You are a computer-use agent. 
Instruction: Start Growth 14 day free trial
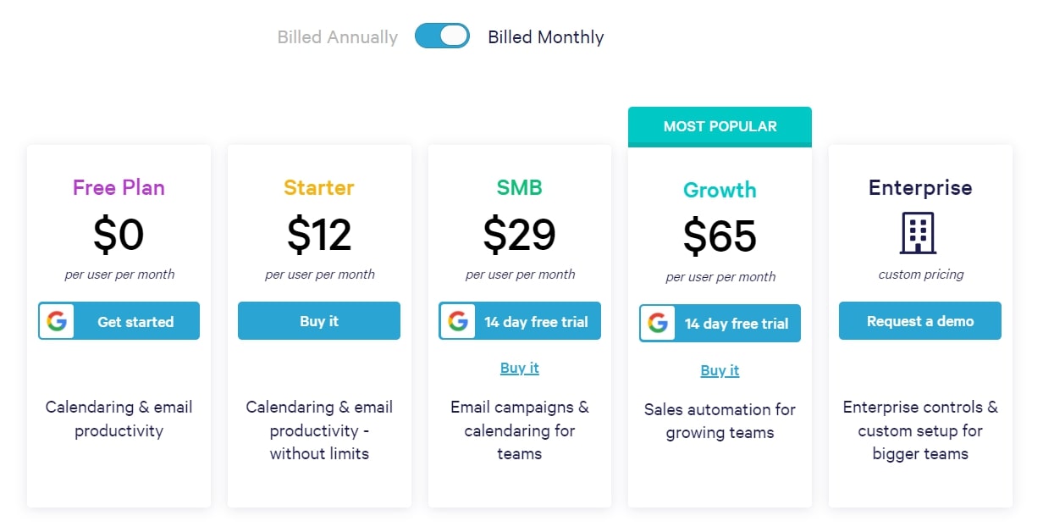click(720, 324)
